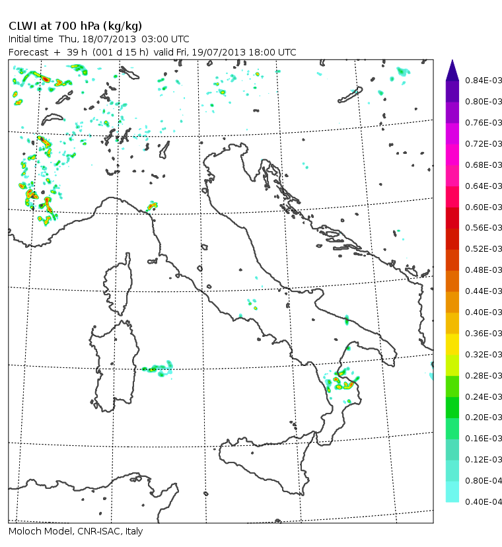Image resolution: width=502 pixels, height=547 pixels.
Task: Click the cloud water patch east of Sardinia
Action: click(x=158, y=369)
